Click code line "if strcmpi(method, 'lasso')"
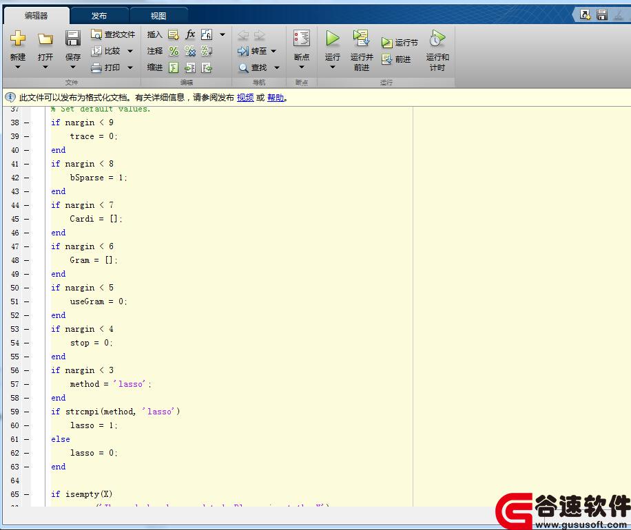This screenshot has width=631, height=530. coord(116,412)
